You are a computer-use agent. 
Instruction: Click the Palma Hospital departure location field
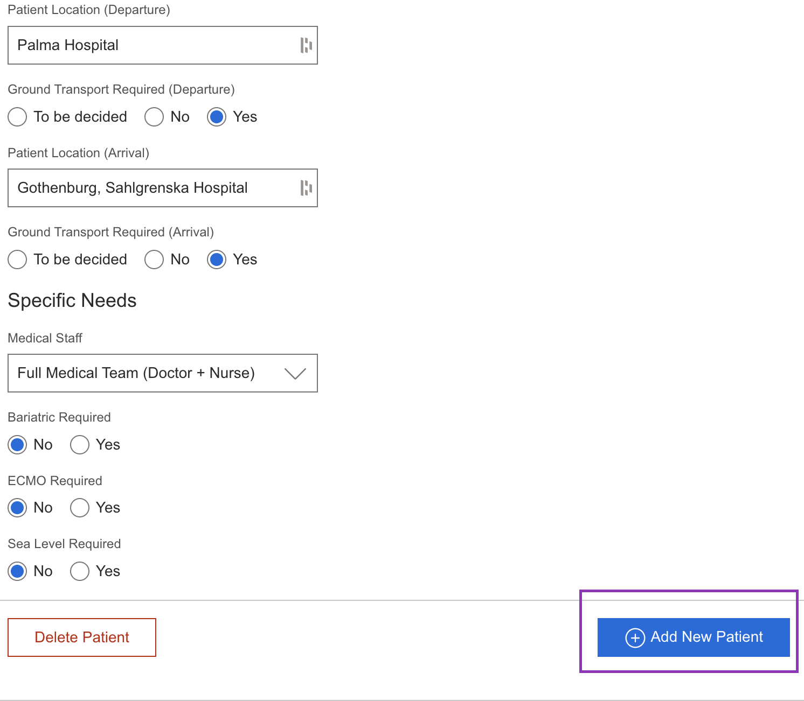(x=151, y=45)
